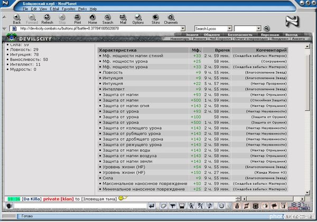Click the telephone icon in the bottom bar
The height and width of the screenshot is (222, 317).
point(256,206)
